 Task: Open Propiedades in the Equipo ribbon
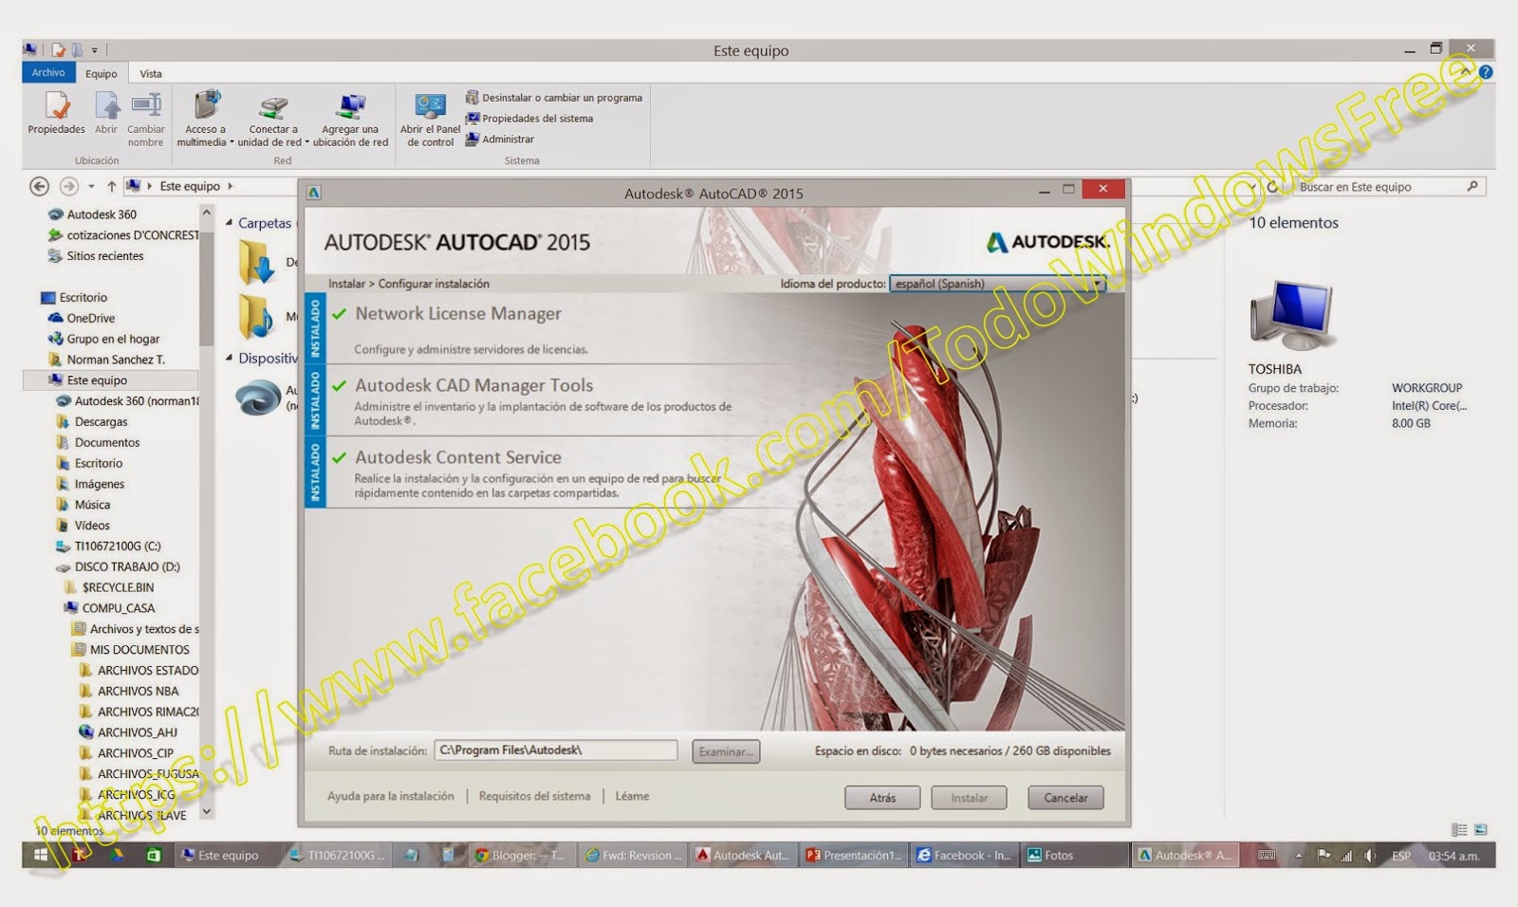tap(56, 113)
